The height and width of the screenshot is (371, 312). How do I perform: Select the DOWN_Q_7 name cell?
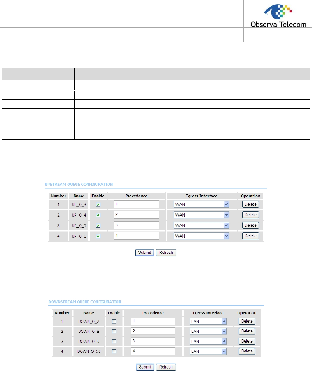click(89, 322)
